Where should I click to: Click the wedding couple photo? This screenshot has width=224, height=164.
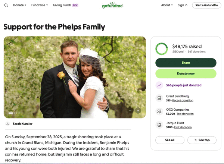point(75,77)
